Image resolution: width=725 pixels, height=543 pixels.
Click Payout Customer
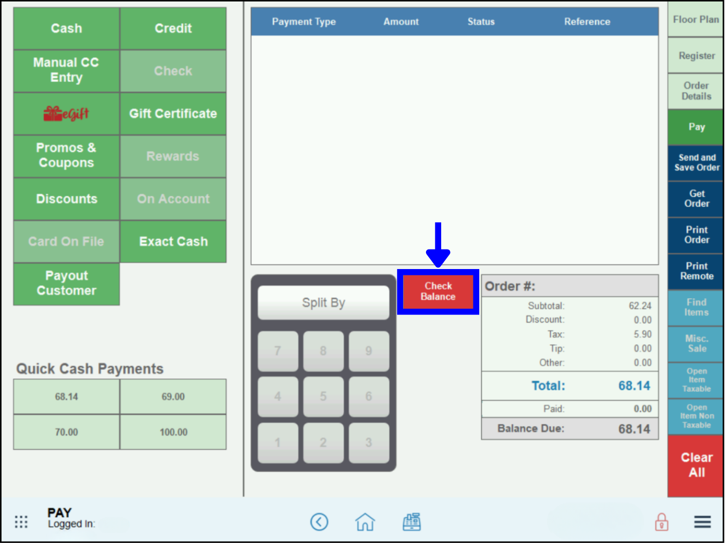[66, 283]
